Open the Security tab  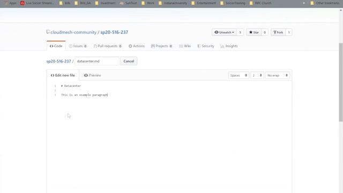pos(206,46)
